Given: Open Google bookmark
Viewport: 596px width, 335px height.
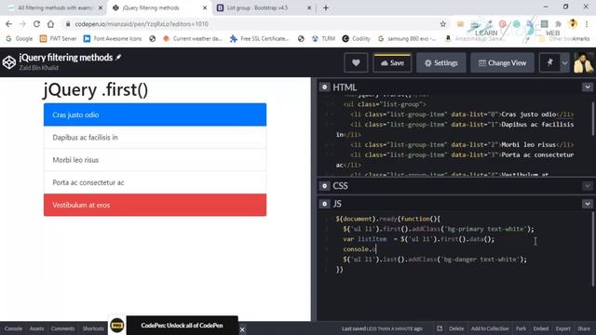Looking at the screenshot, I should click(x=19, y=38).
